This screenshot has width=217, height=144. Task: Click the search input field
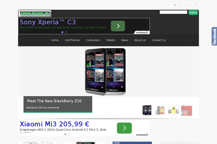(173, 12)
